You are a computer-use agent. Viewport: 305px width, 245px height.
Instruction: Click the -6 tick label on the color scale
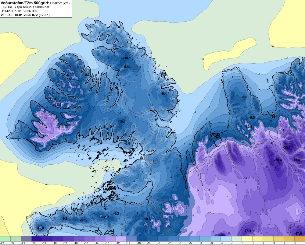coord(181,243)
